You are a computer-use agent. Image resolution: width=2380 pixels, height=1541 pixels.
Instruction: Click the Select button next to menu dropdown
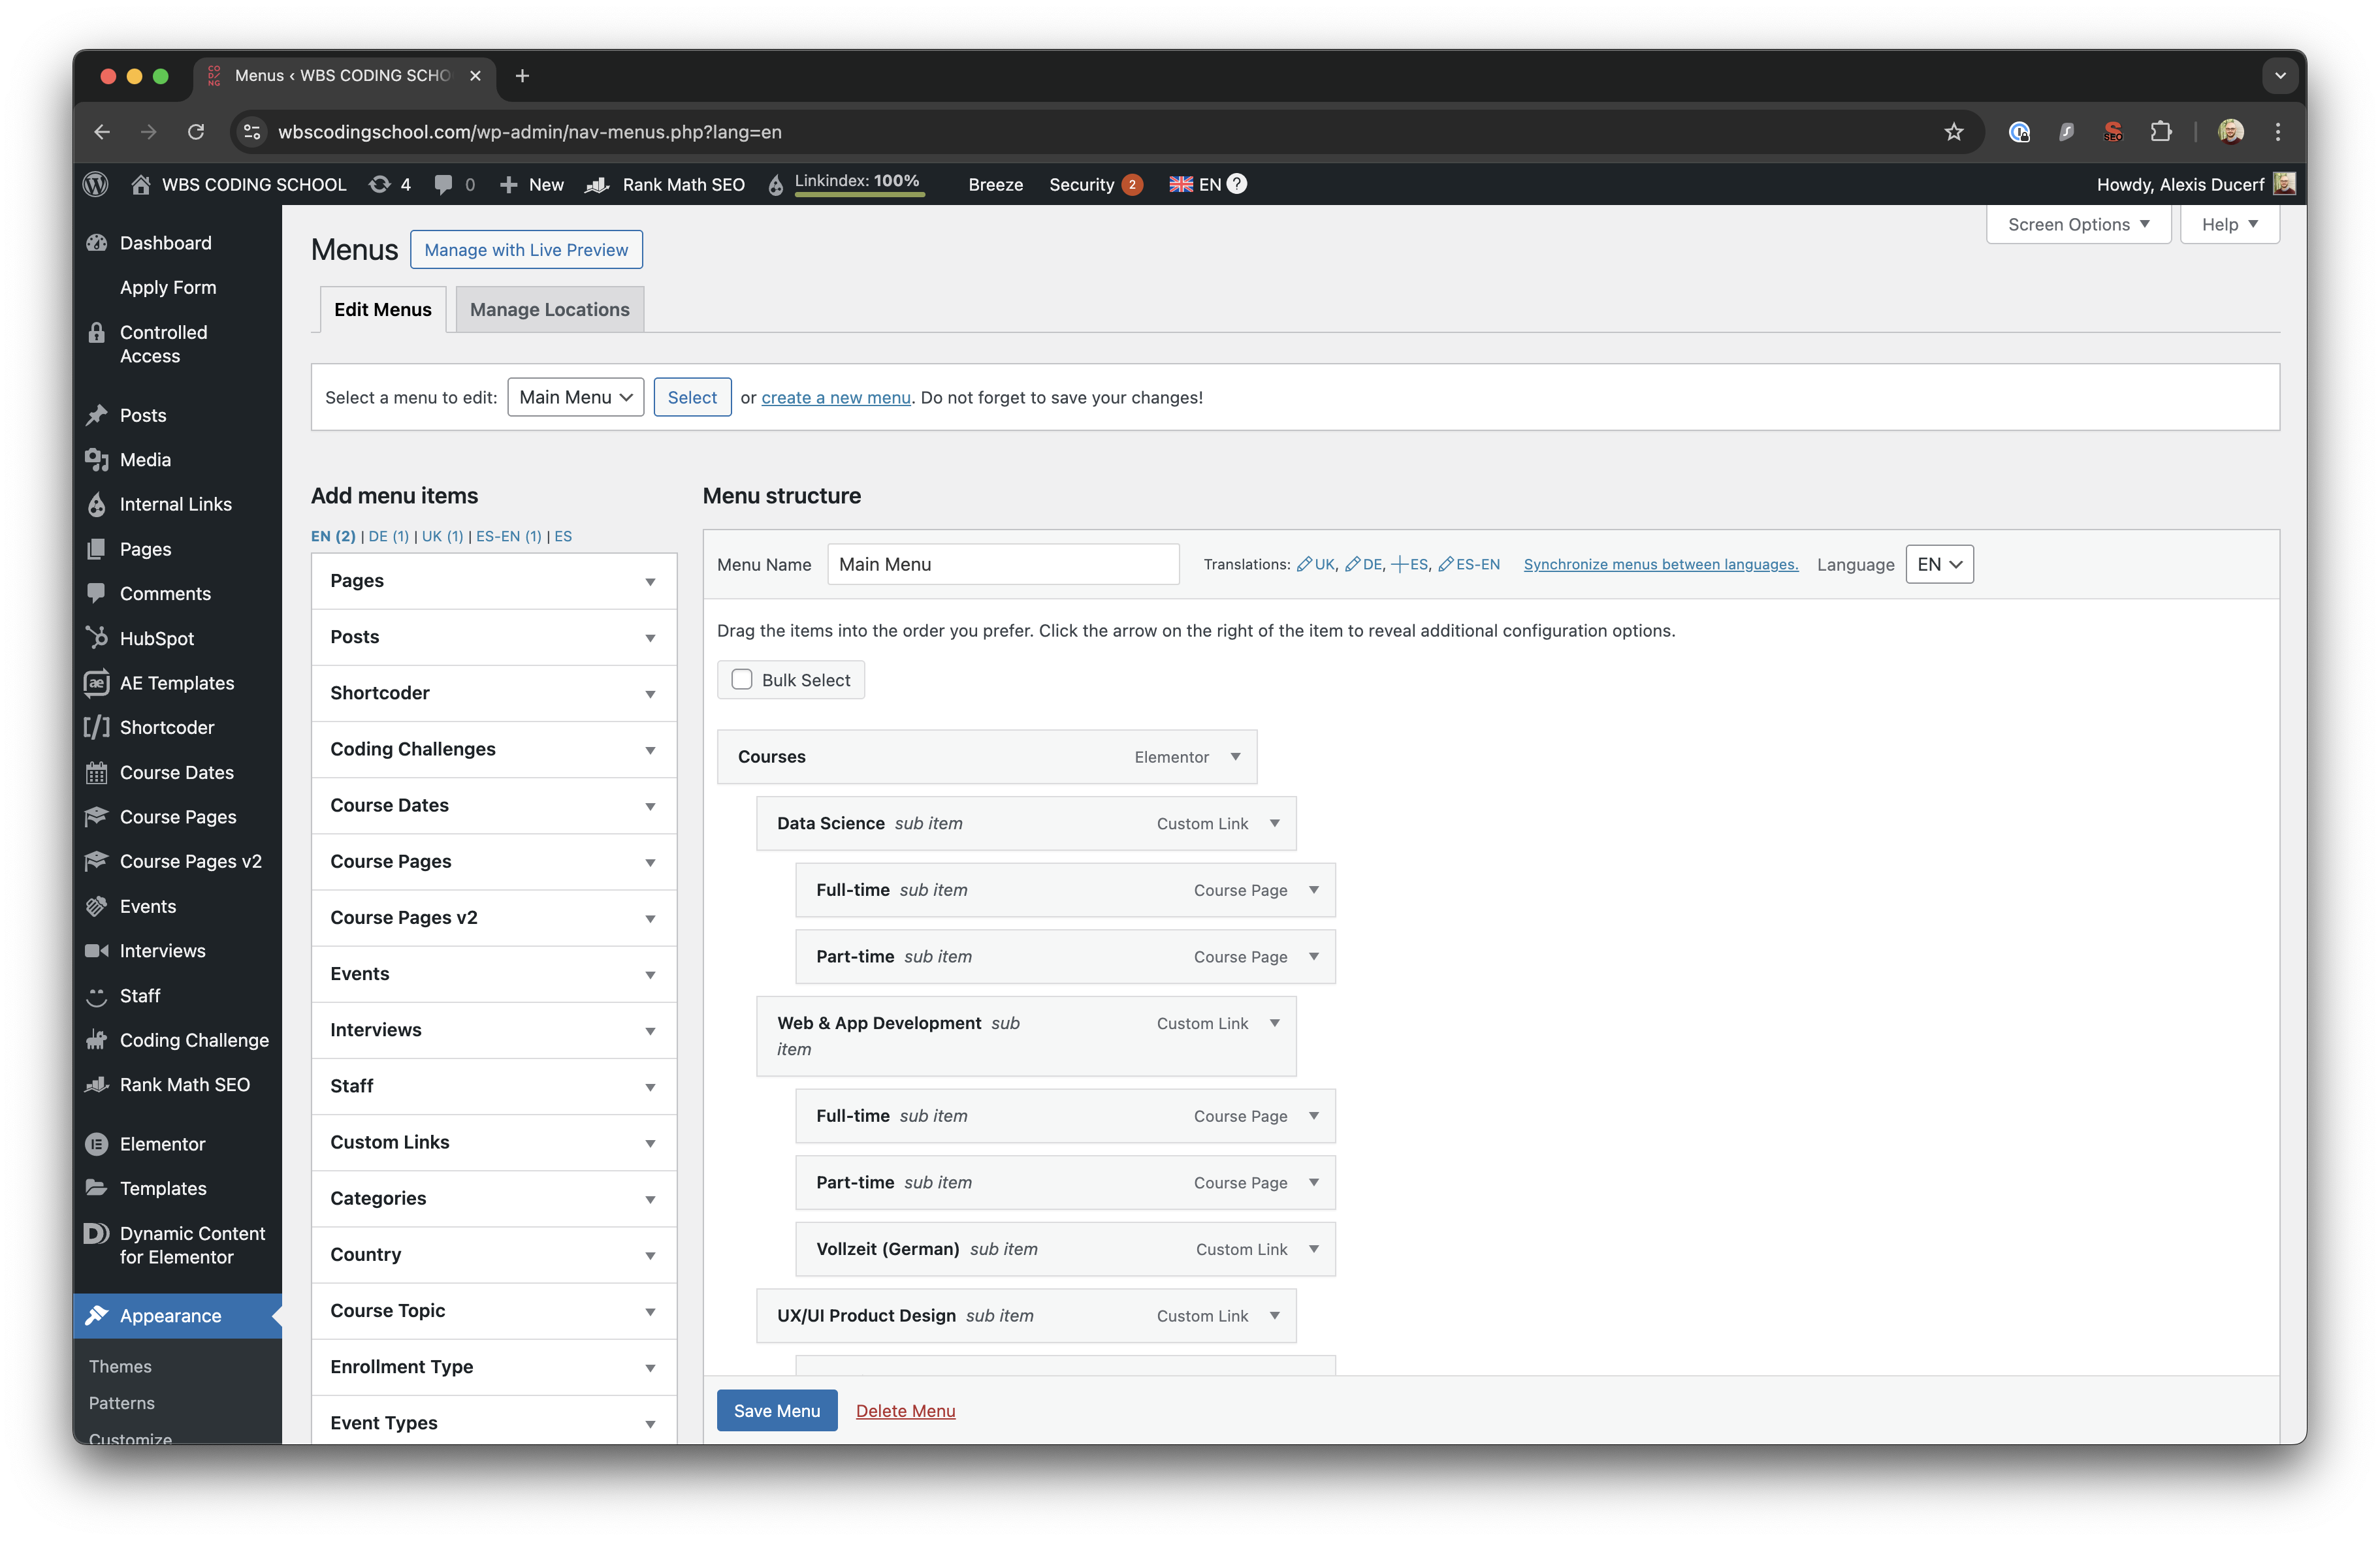pos(692,397)
